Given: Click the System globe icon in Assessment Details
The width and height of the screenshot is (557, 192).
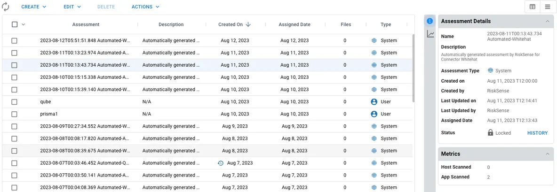Looking at the screenshot, I should (x=491, y=70).
